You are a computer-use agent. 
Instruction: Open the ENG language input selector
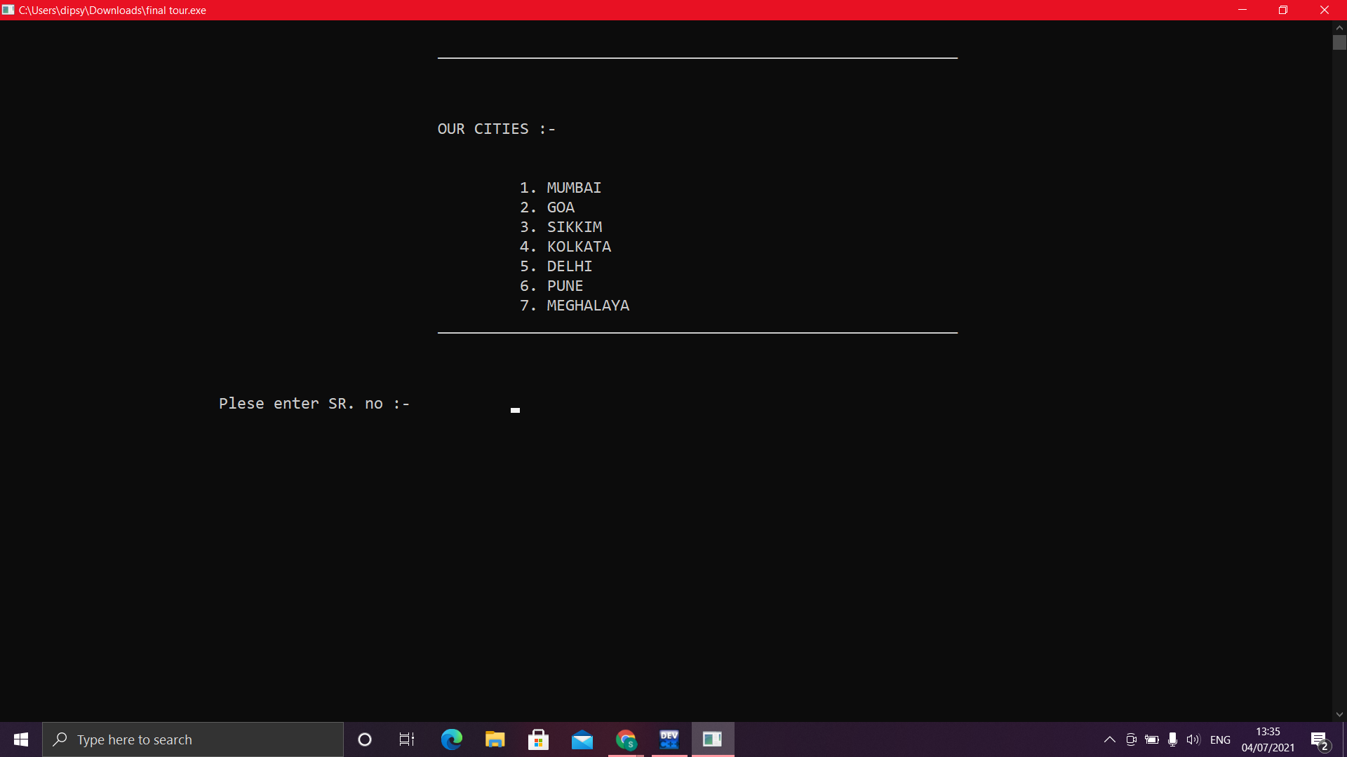click(1220, 739)
